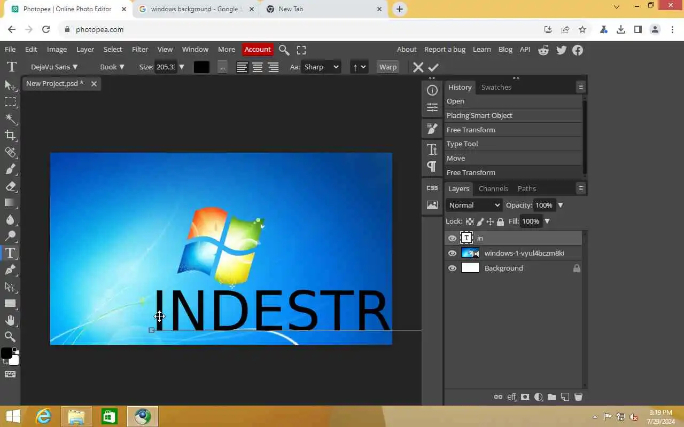
Task: Select the Rectangle shape tool
Action: pos(10,303)
